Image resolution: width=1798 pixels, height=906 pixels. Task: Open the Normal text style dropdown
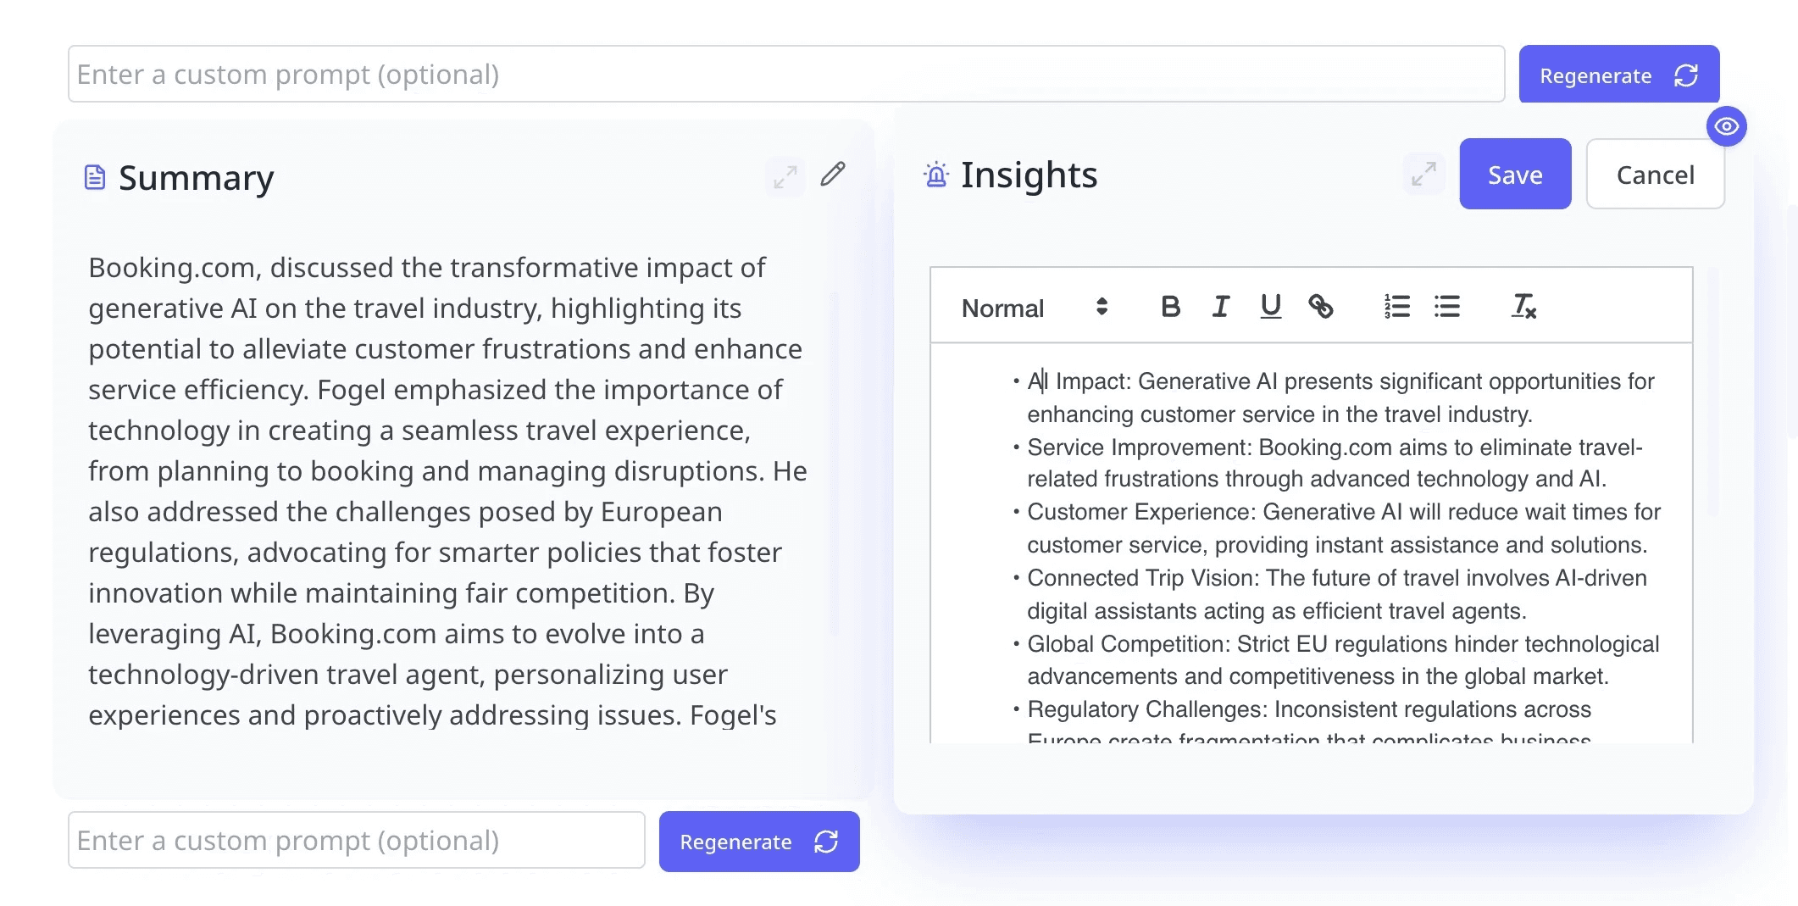point(1035,308)
